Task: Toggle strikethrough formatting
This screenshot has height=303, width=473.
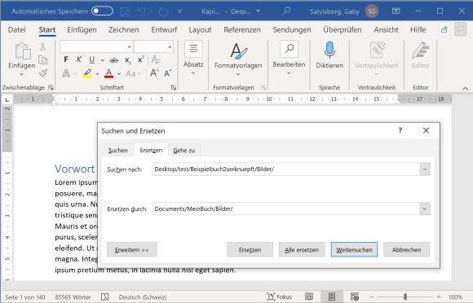Action: [x=113, y=60]
